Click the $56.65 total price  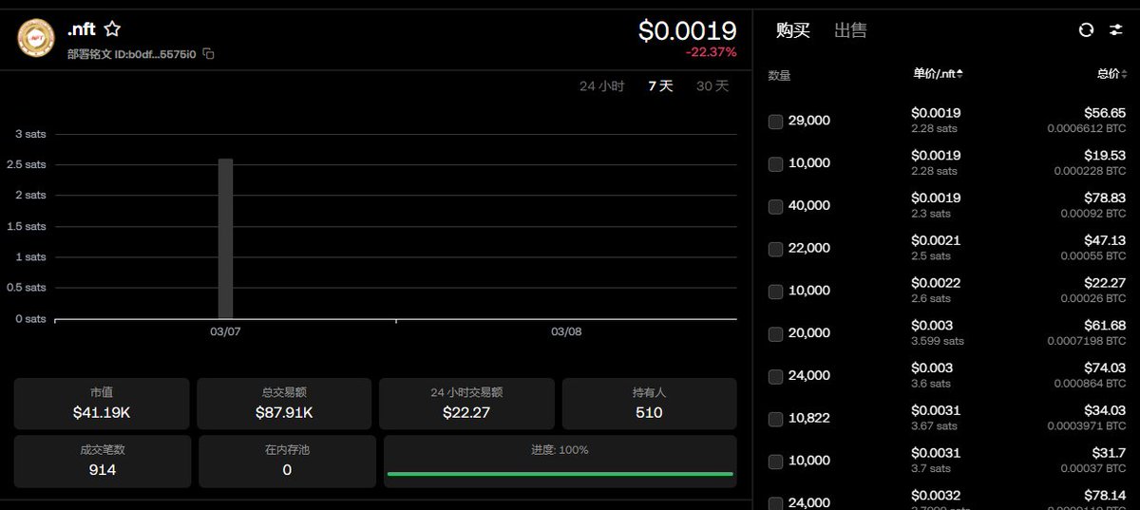coord(1105,113)
